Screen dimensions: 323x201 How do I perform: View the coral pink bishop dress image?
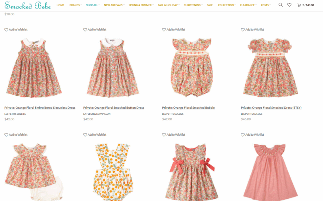point(270,172)
